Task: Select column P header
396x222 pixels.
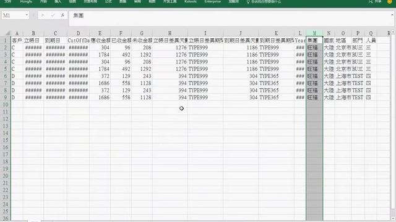Action: [358, 33]
